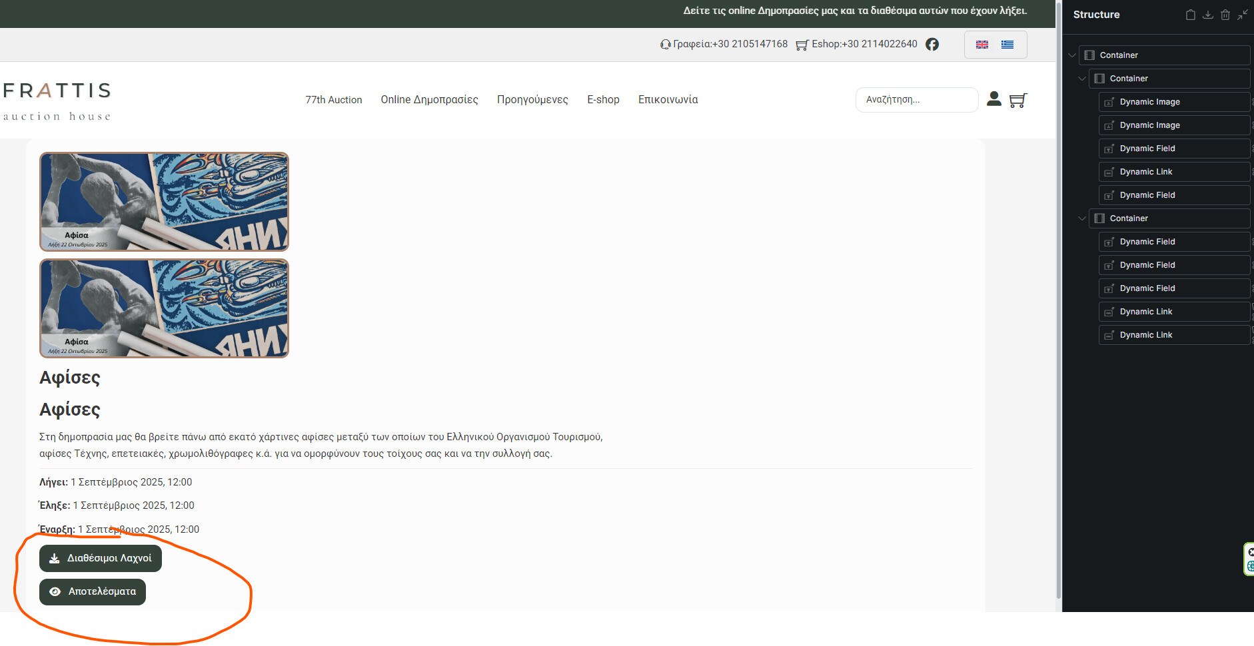The width and height of the screenshot is (1254, 646).
Task: Click the download icon in Structure header
Action: click(1207, 15)
